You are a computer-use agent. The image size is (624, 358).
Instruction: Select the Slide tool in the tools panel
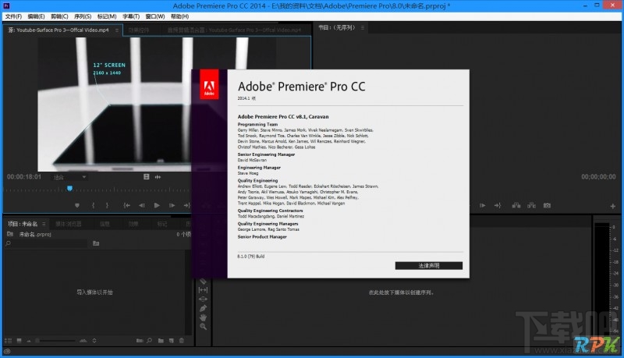203,300
